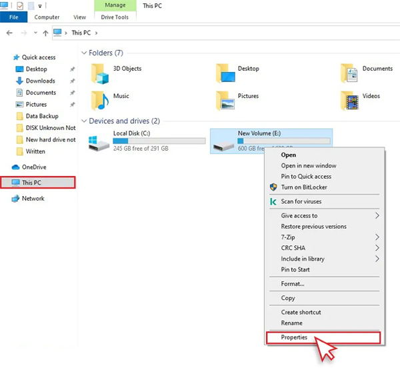Viewport: 400px width, 378px height.
Task: Open the Music folder icon
Action: pos(100,100)
